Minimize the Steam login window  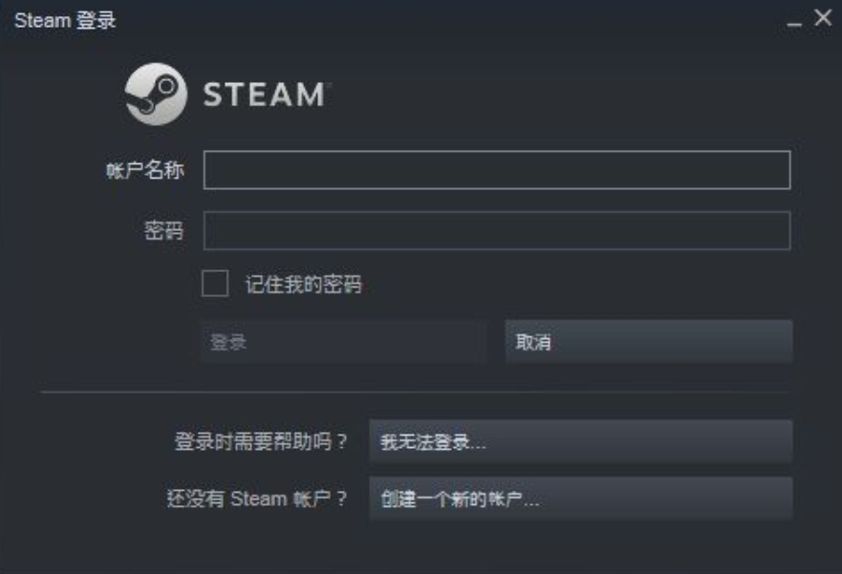click(x=794, y=23)
